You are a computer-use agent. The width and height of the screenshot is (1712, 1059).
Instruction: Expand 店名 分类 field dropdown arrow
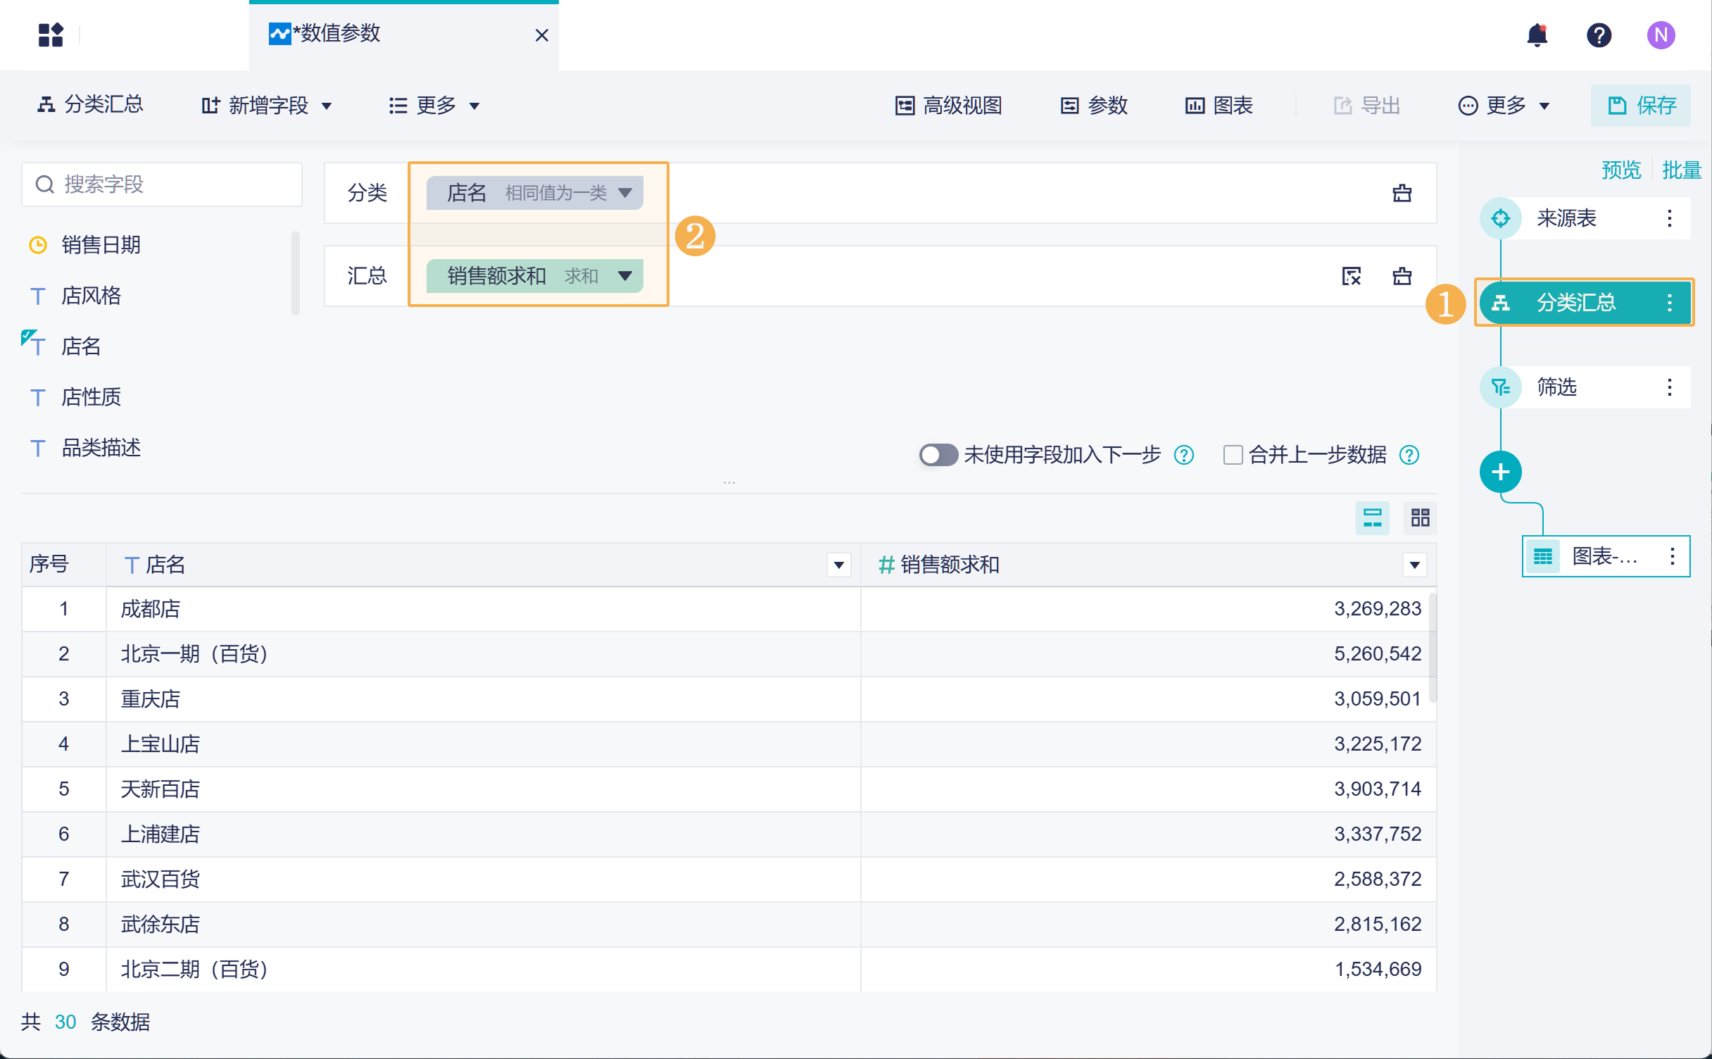coord(625,193)
